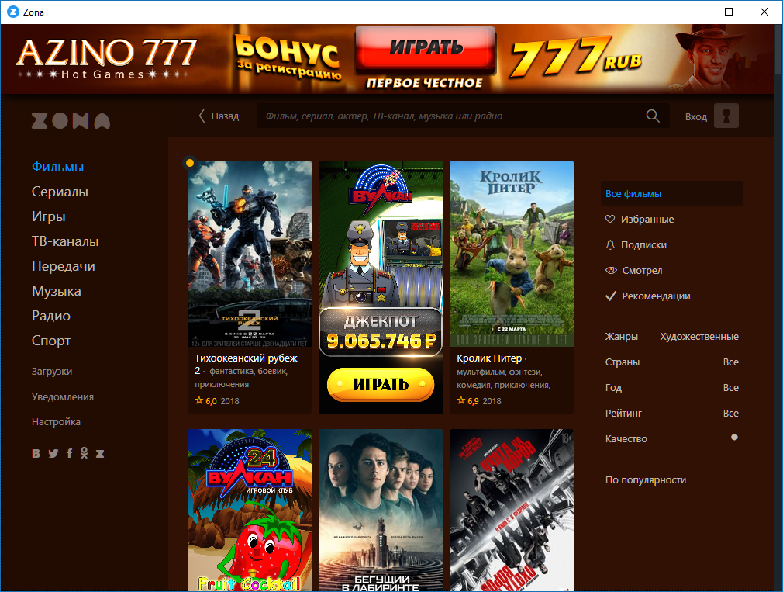The image size is (783, 592).
Task: Open the Радио section
Action: click(x=51, y=316)
